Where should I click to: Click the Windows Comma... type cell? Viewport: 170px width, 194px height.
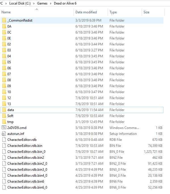[124, 128]
